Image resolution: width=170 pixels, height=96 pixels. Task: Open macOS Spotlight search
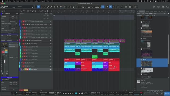[154, 1]
